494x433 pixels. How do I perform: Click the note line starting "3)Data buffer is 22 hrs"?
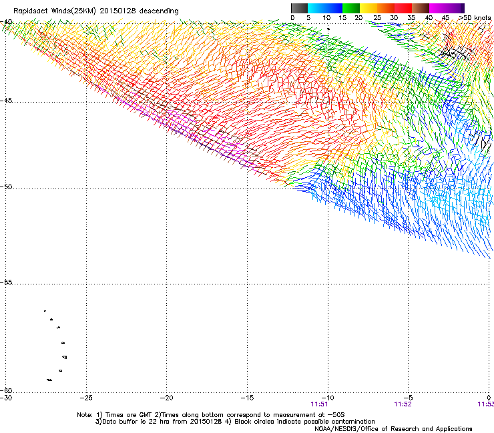235,422
